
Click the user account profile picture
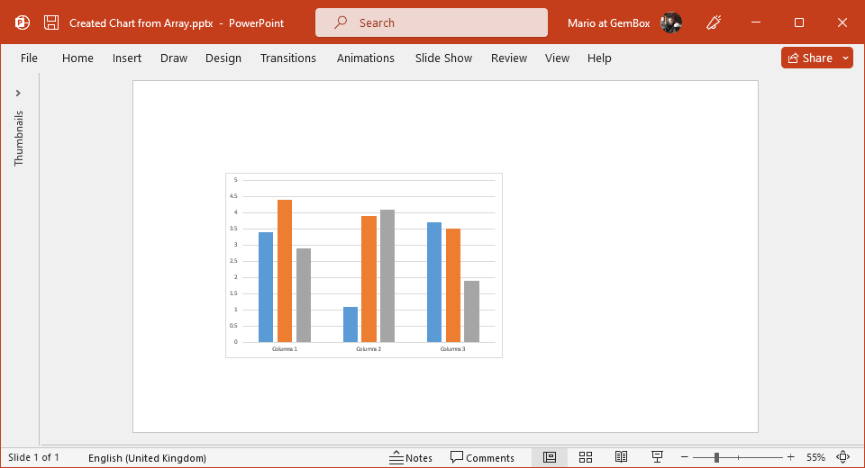point(670,22)
